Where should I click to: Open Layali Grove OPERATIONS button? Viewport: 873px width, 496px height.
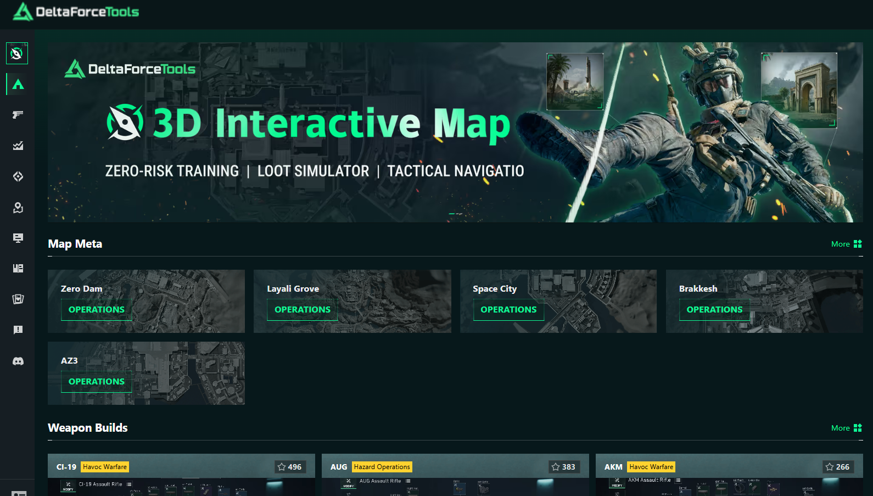pos(303,310)
